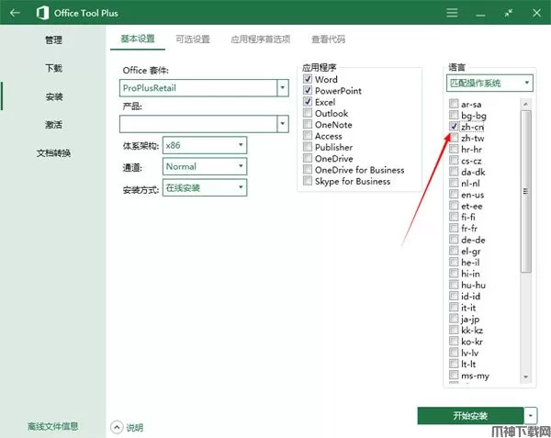Image resolution: width=551 pixels, height=438 pixels.
Task: Click the Office logo icon
Action: (43, 14)
